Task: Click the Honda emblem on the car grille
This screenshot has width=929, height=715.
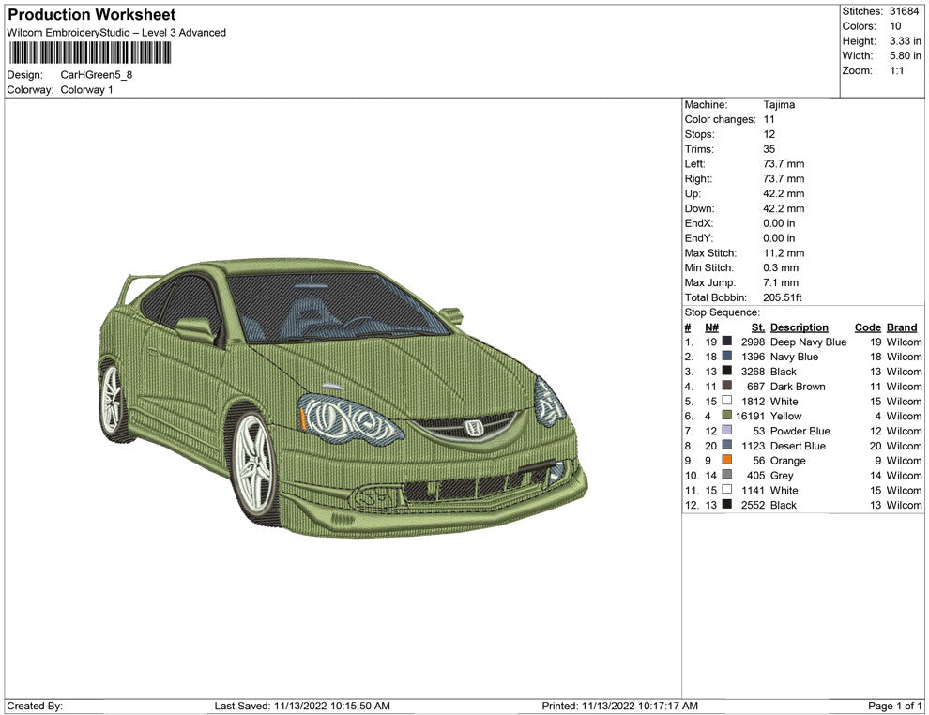Action: pyautogui.click(x=474, y=429)
